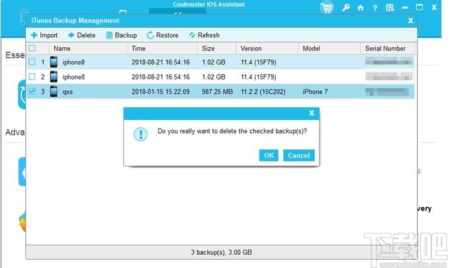Click the phone icon in row 2
The image size is (449, 268).
(54, 76)
